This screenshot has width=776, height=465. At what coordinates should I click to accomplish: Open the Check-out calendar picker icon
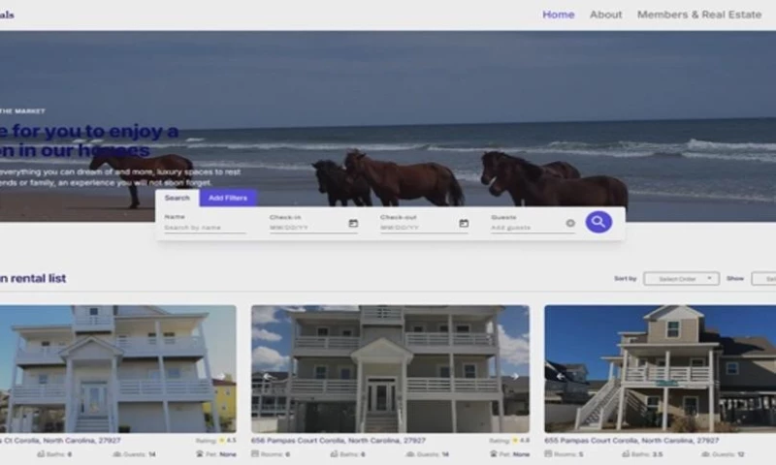(464, 224)
